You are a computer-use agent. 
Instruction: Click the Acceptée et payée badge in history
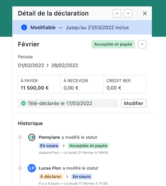pos(88,146)
